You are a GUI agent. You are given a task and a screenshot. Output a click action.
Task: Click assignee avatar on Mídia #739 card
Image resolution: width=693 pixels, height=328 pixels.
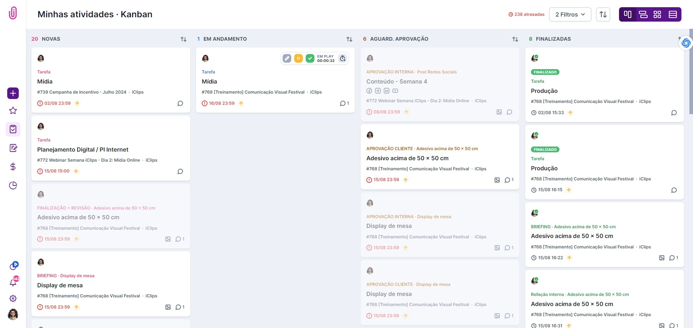click(x=41, y=58)
